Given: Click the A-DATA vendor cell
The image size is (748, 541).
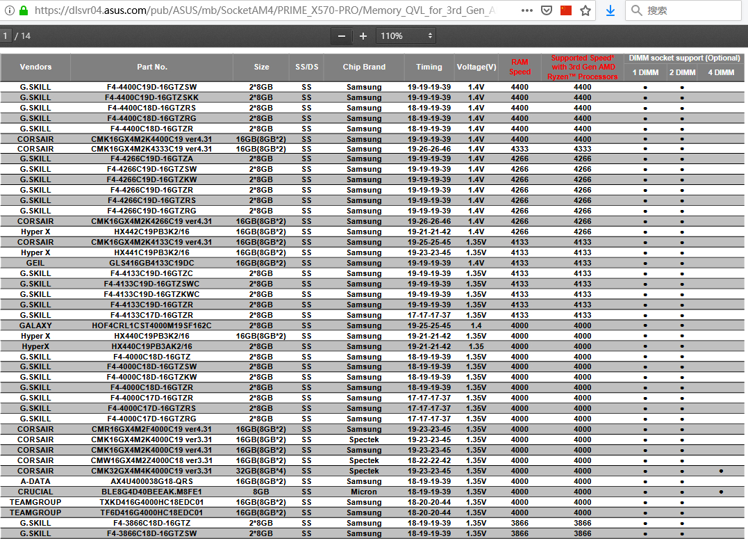Looking at the screenshot, I should (35, 481).
